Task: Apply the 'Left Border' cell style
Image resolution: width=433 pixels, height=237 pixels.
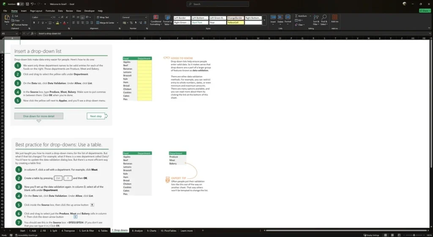Action: click(x=182, y=18)
